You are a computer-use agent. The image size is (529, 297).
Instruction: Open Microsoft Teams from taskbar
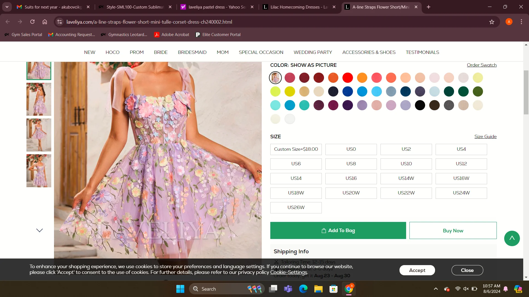point(288,289)
